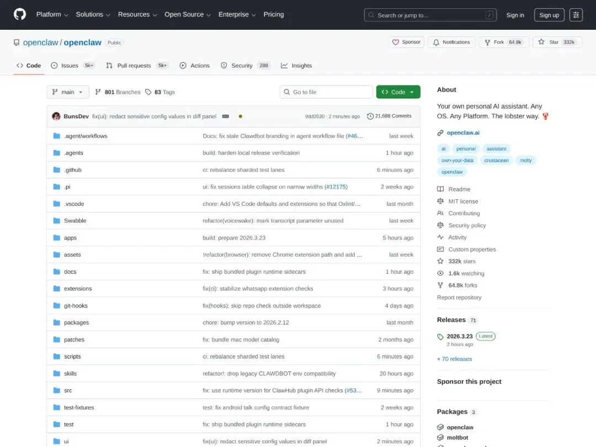The image size is (596, 447).
Task: Expand the Open Source menu
Action: [188, 14]
